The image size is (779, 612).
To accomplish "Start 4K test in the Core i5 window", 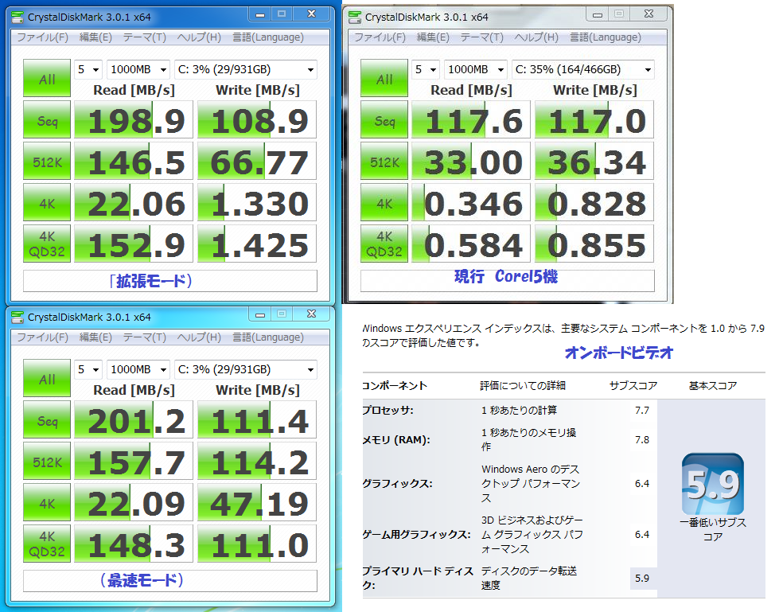I will pos(384,203).
